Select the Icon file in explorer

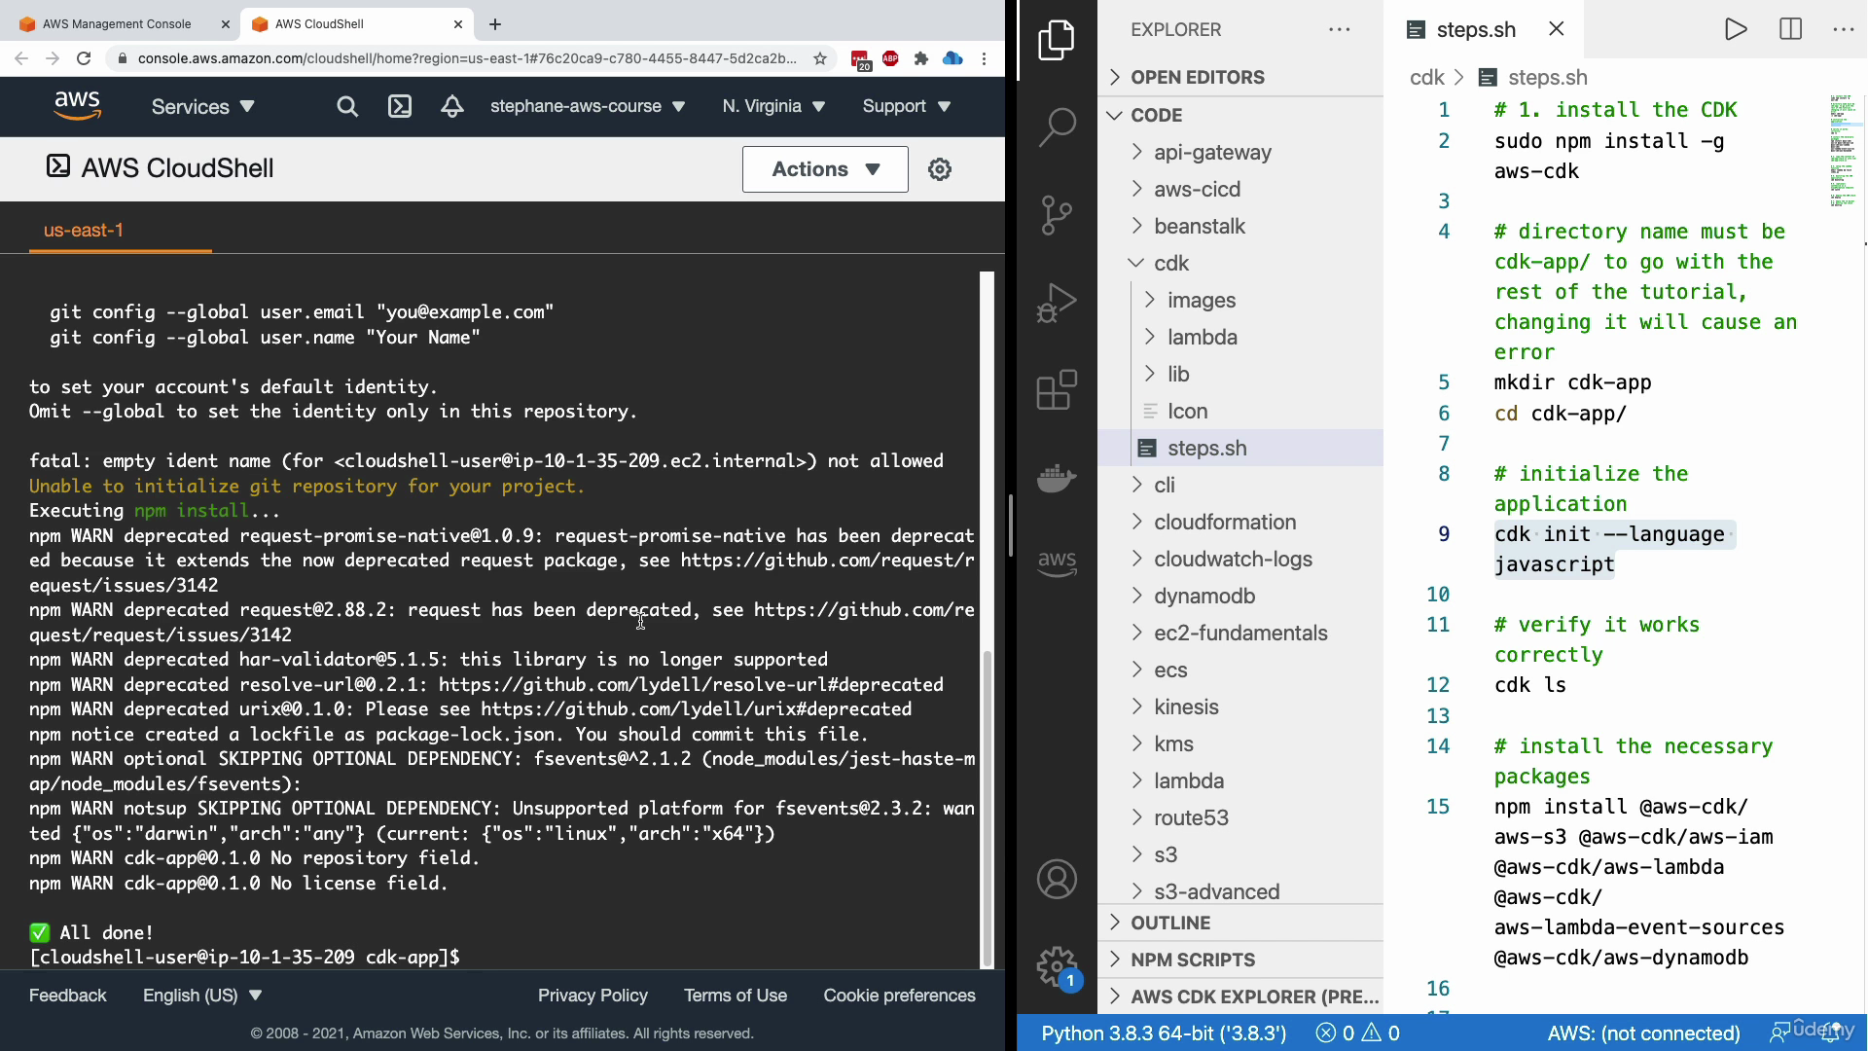[1240, 411]
